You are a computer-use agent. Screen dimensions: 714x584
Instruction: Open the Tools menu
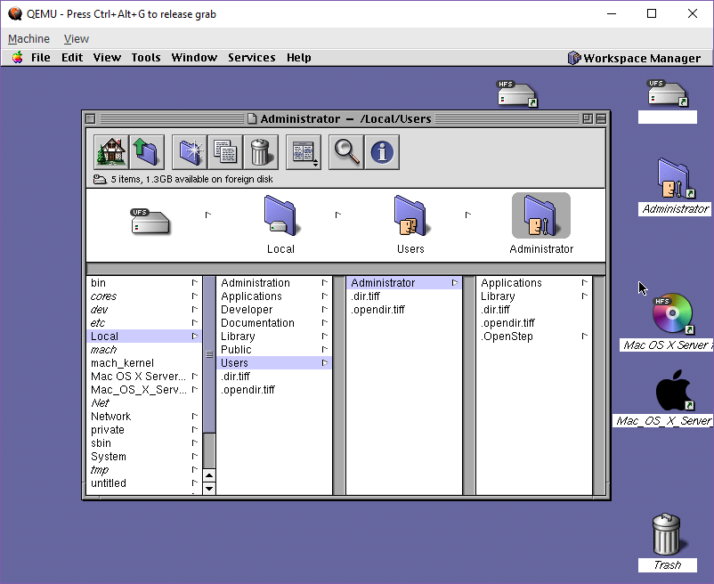[x=146, y=57]
